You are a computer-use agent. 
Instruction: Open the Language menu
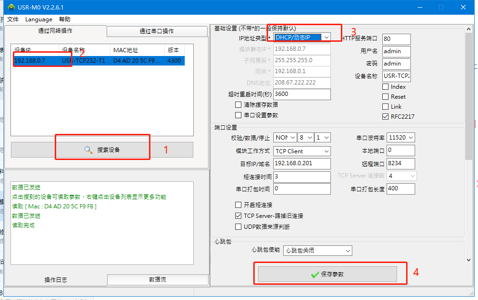point(39,19)
